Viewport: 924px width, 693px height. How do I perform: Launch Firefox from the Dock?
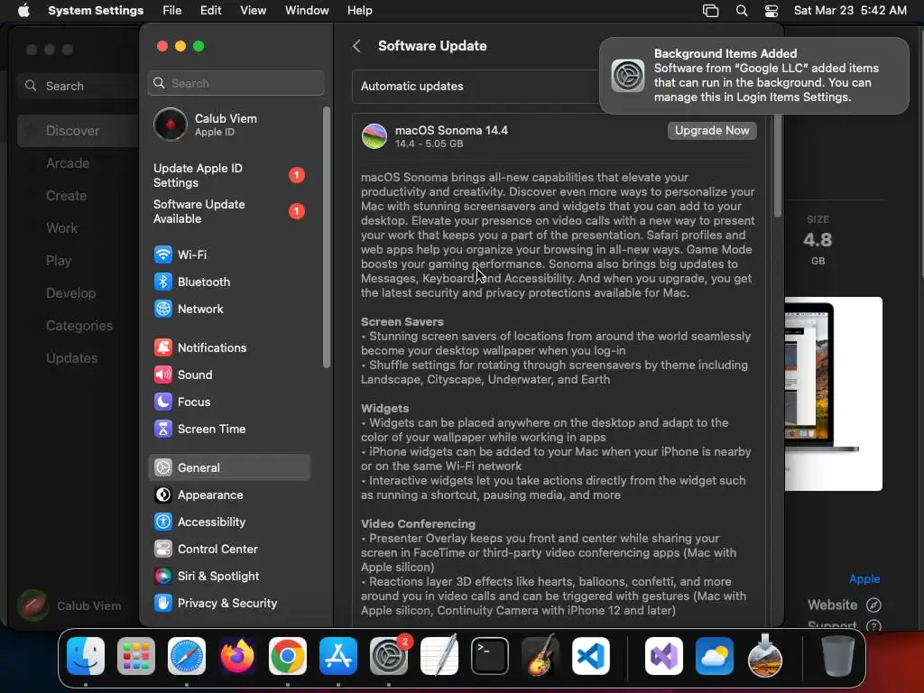coord(237,656)
